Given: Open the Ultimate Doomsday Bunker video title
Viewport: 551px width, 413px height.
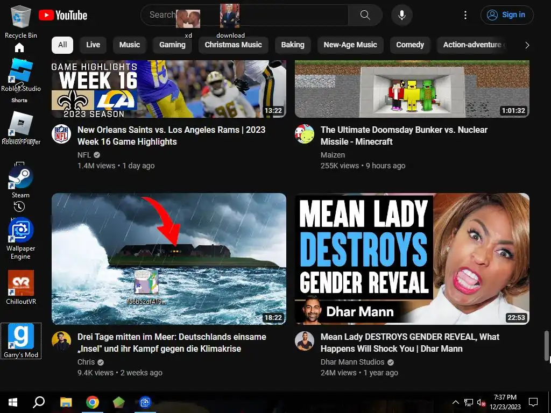Looking at the screenshot, I should click(x=404, y=136).
